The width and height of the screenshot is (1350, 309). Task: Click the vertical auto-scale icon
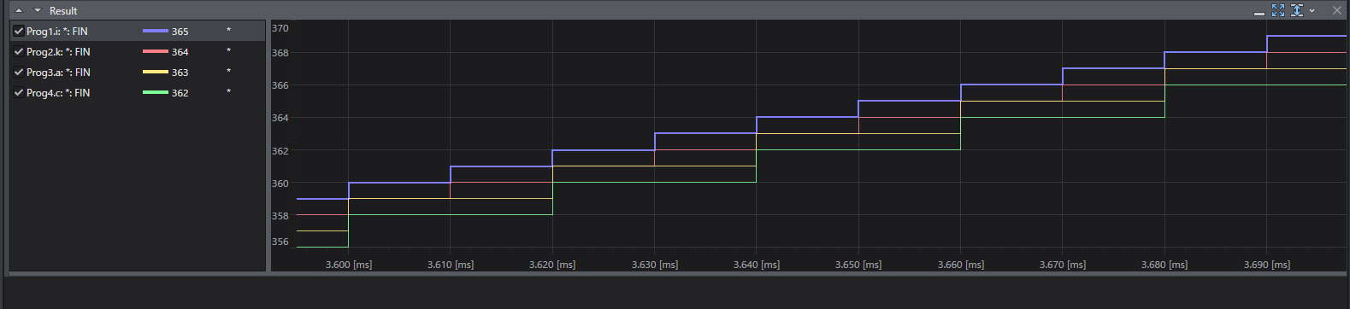[1297, 10]
